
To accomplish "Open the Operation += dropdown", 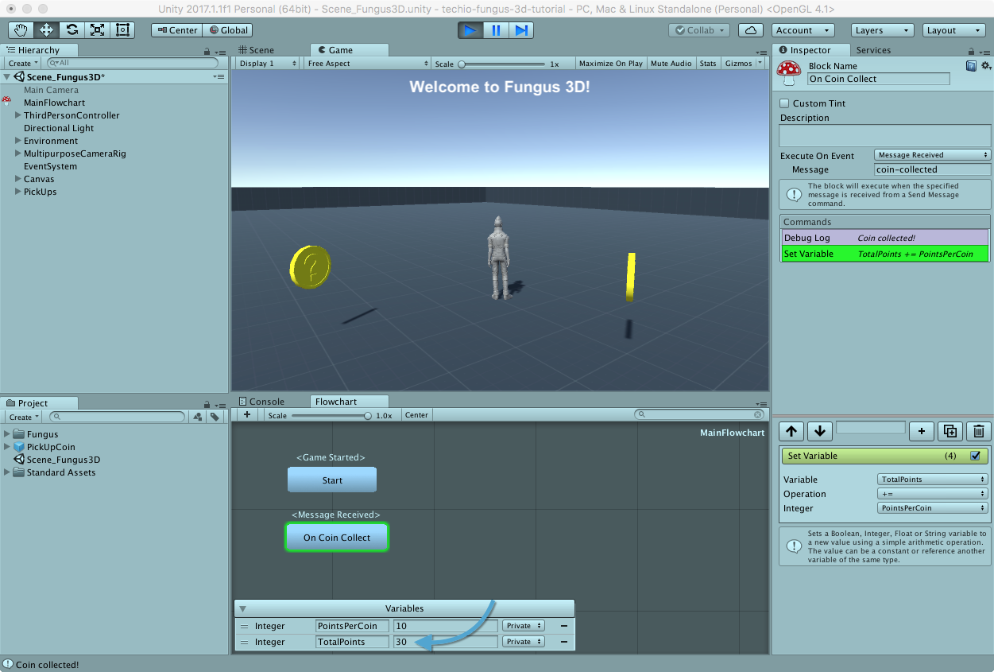I will pos(934,494).
